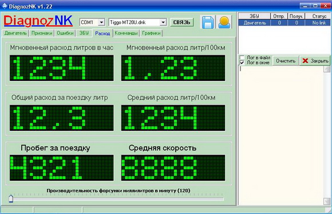Open the Признаки tab
Screen dimensions: 332x214
[x=42, y=33]
